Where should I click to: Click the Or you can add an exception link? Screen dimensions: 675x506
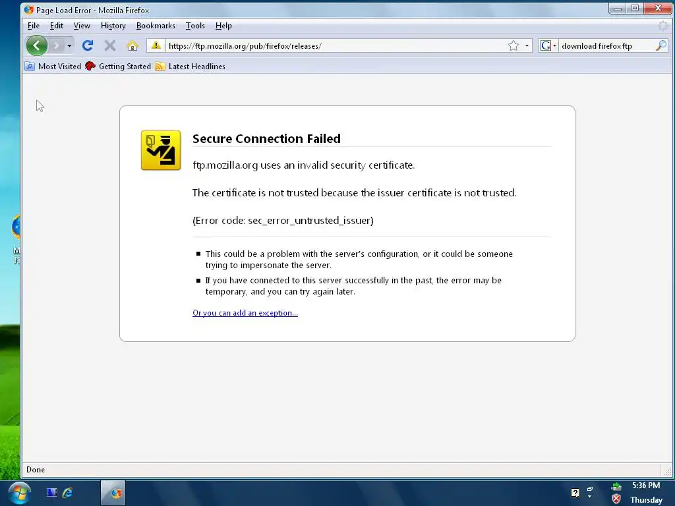coord(245,313)
